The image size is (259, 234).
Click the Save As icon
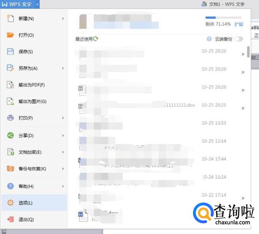point(10,68)
